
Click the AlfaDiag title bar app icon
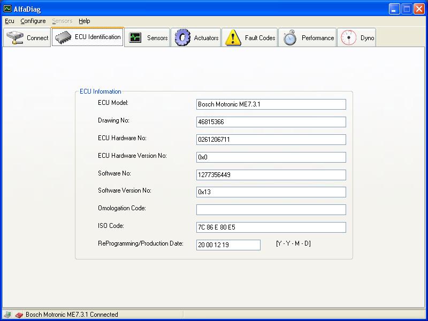tap(7, 9)
